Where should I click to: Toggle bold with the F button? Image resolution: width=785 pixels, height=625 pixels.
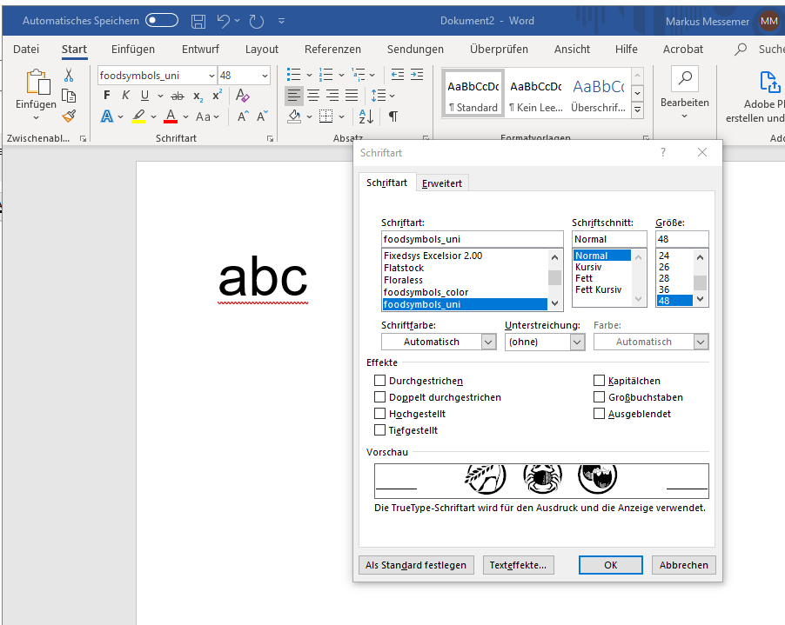point(107,95)
